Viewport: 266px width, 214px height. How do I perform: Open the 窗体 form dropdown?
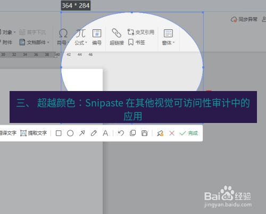click(168, 37)
